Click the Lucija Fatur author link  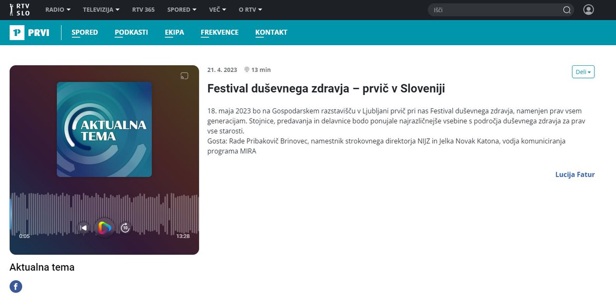[575, 175]
